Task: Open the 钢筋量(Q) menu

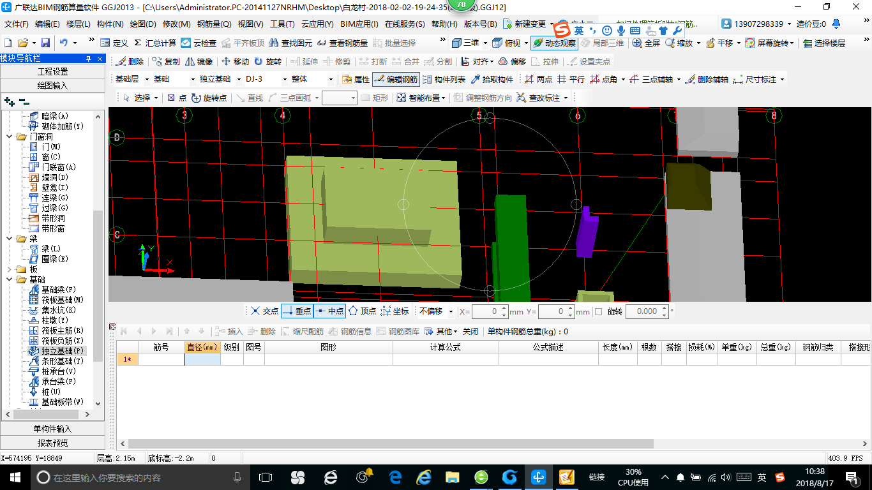Action: (214, 24)
